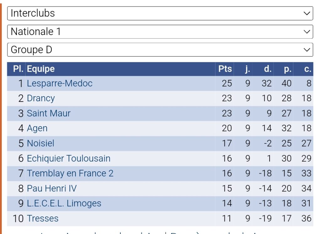Open the Groupe D group selector
The image size is (321, 234).
160,50
